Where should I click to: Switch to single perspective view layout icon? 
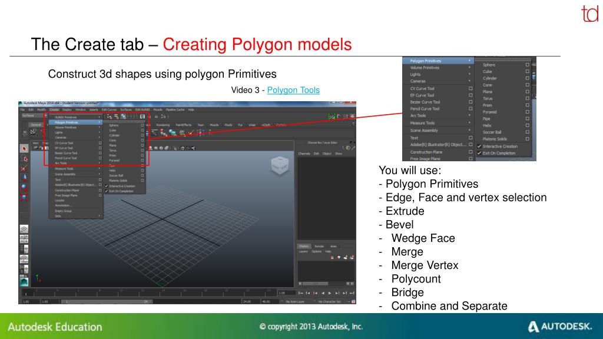pos(24,229)
